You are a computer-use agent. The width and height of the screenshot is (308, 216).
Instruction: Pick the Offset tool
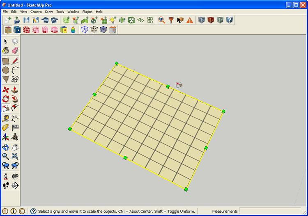(x=15, y=108)
